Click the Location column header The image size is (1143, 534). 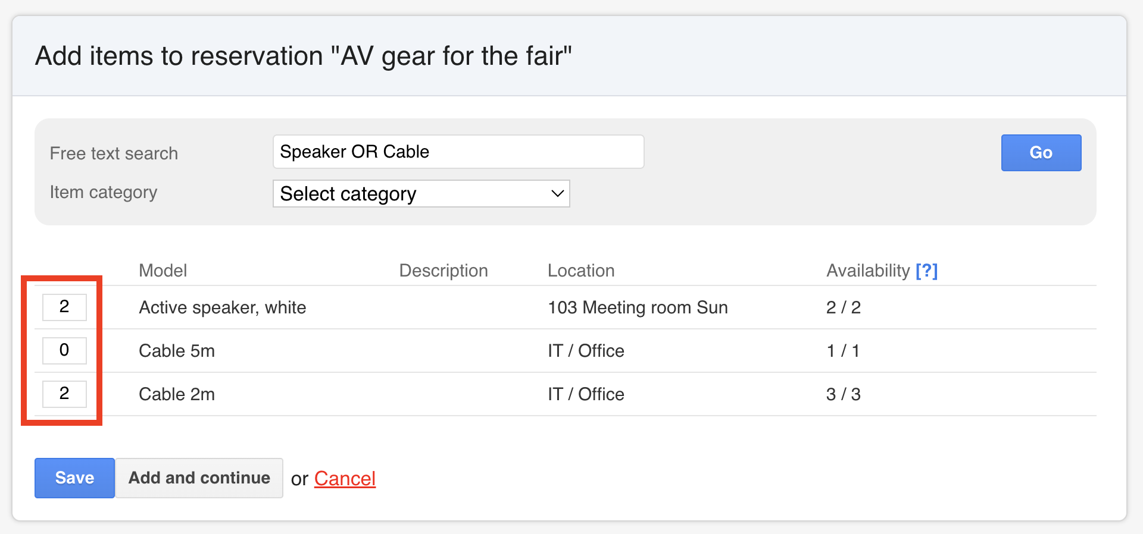click(580, 271)
